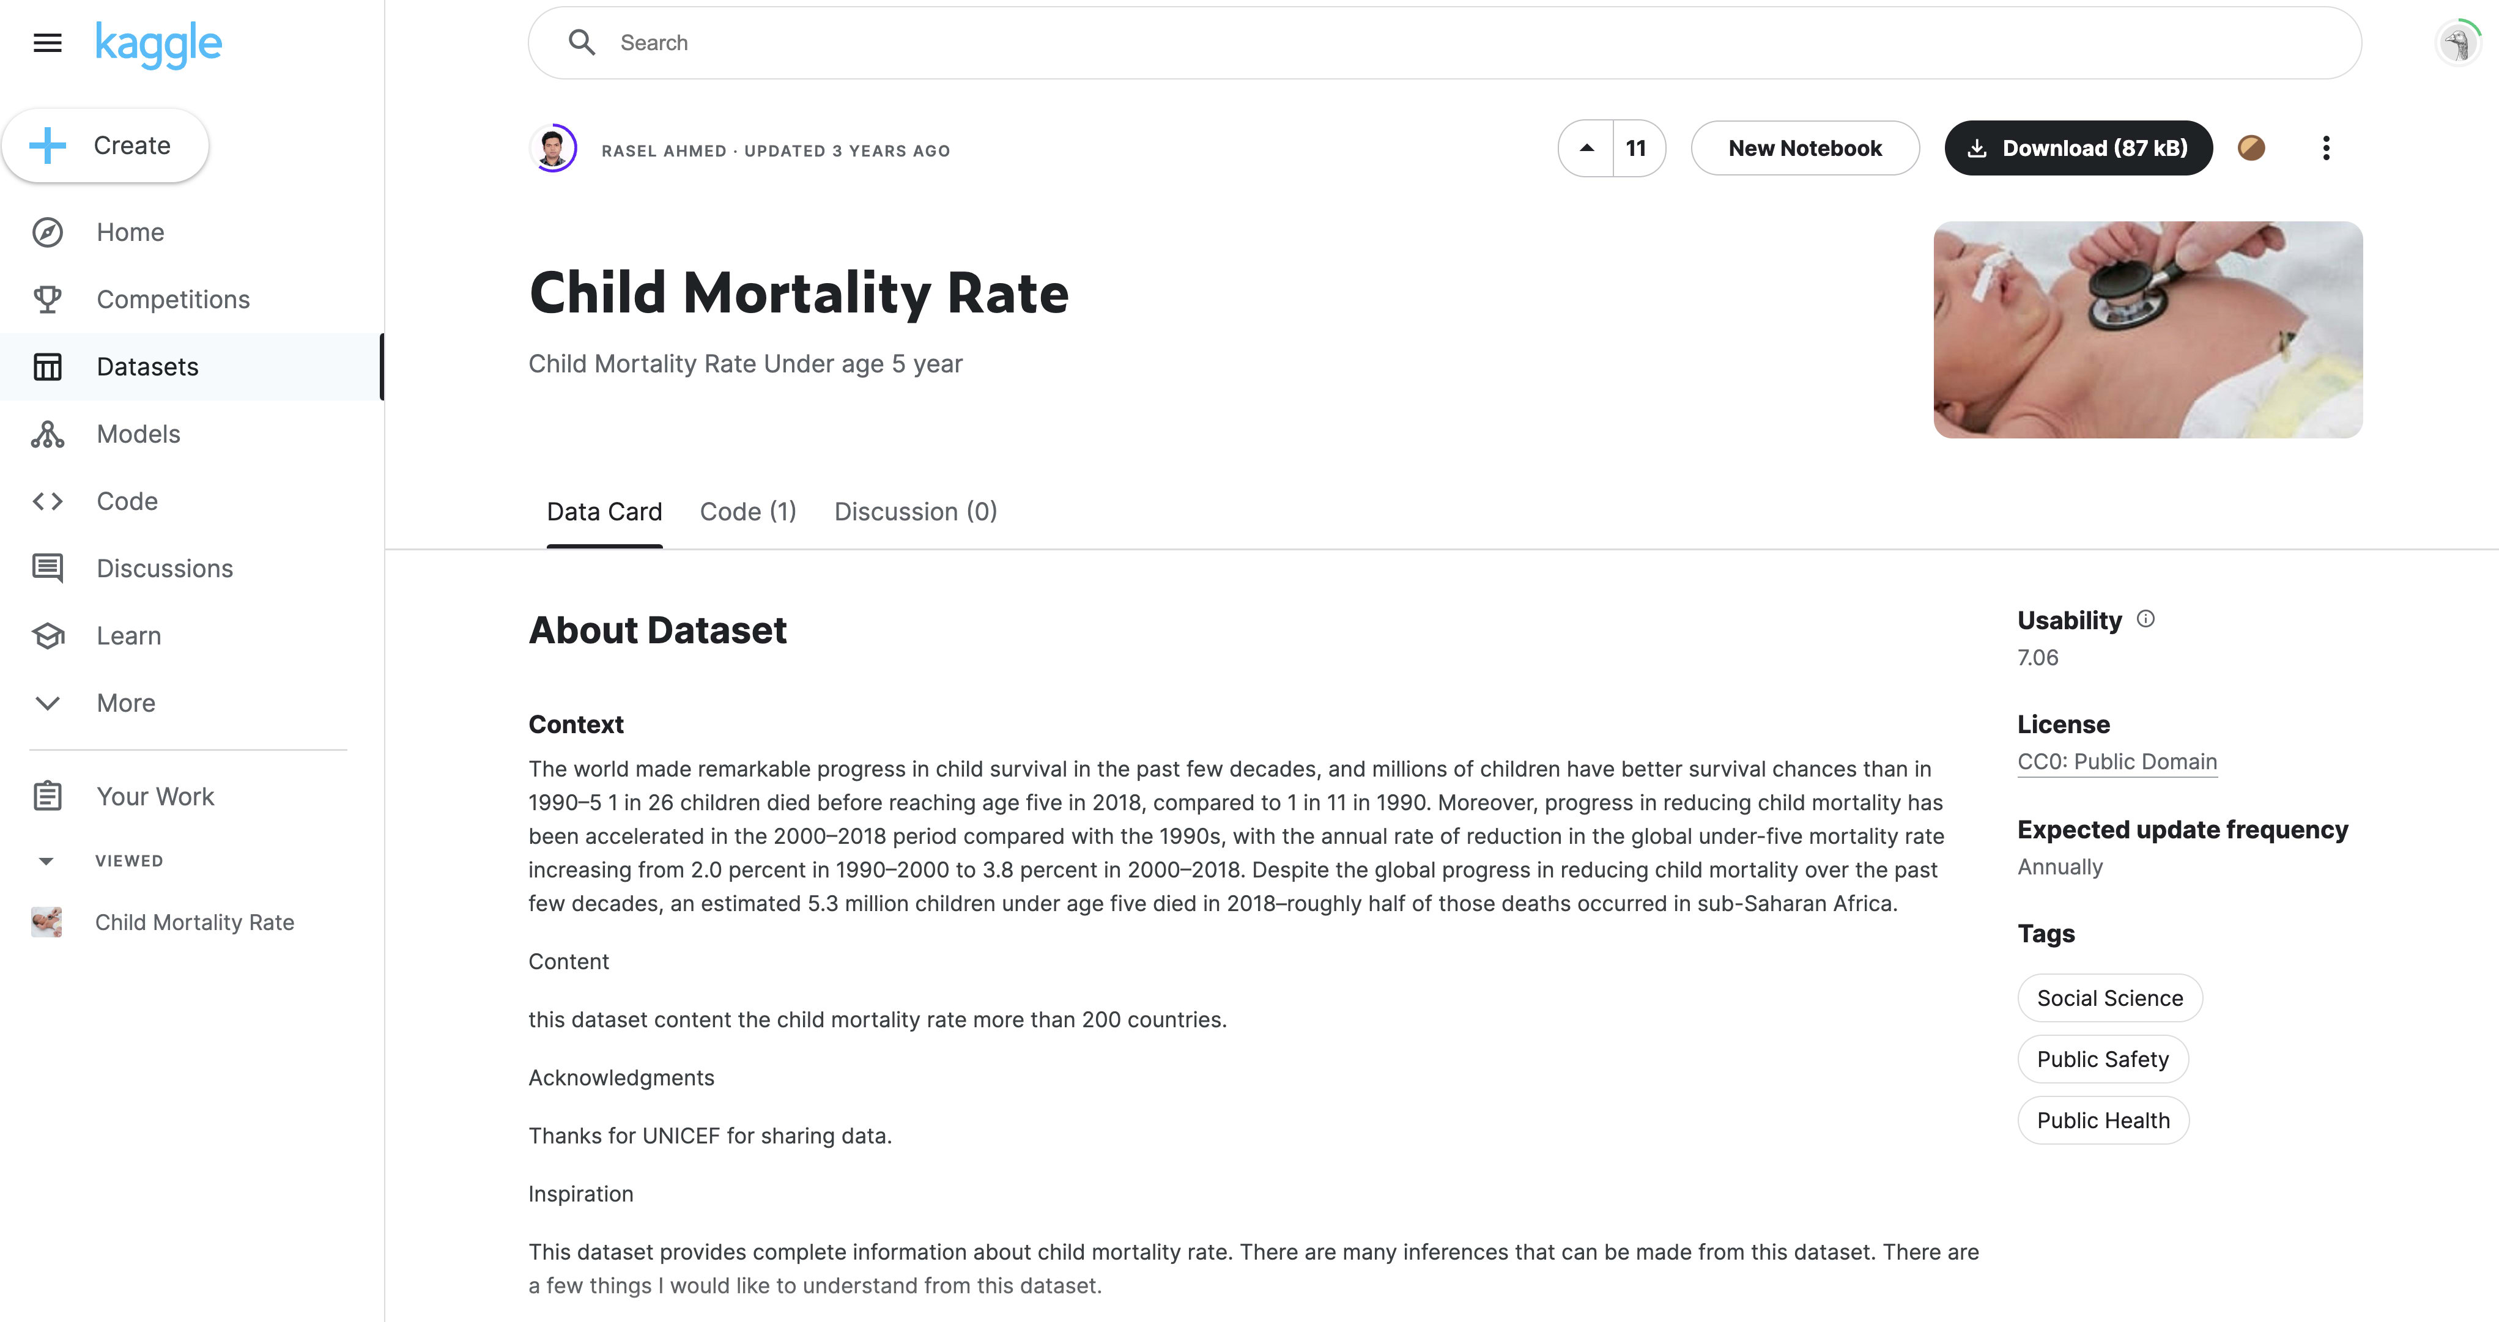Open the hamburger menu icon

48,43
